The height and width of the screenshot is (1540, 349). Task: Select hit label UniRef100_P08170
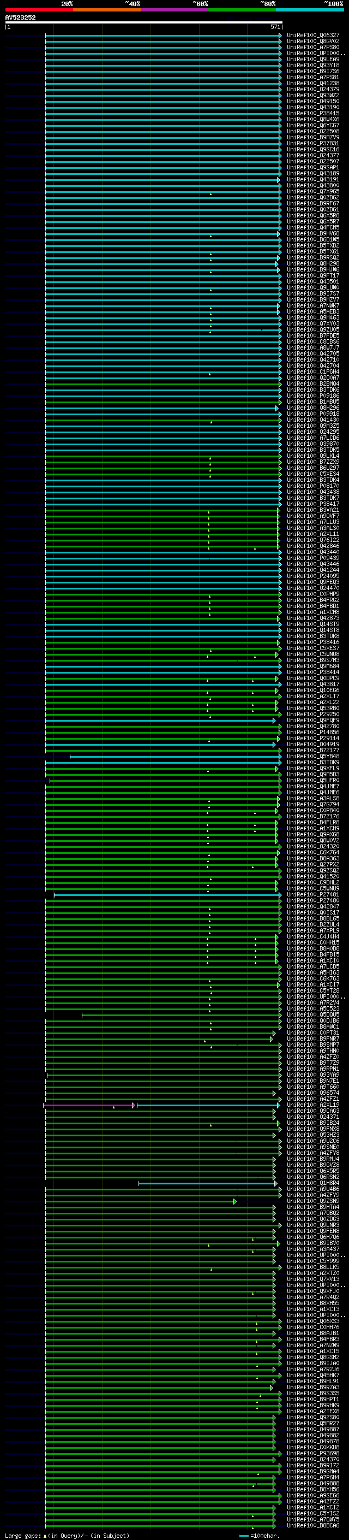coord(313,486)
